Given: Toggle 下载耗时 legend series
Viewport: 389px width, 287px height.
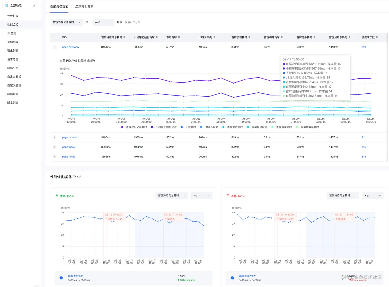Looking at the screenshot, I should pos(187,127).
